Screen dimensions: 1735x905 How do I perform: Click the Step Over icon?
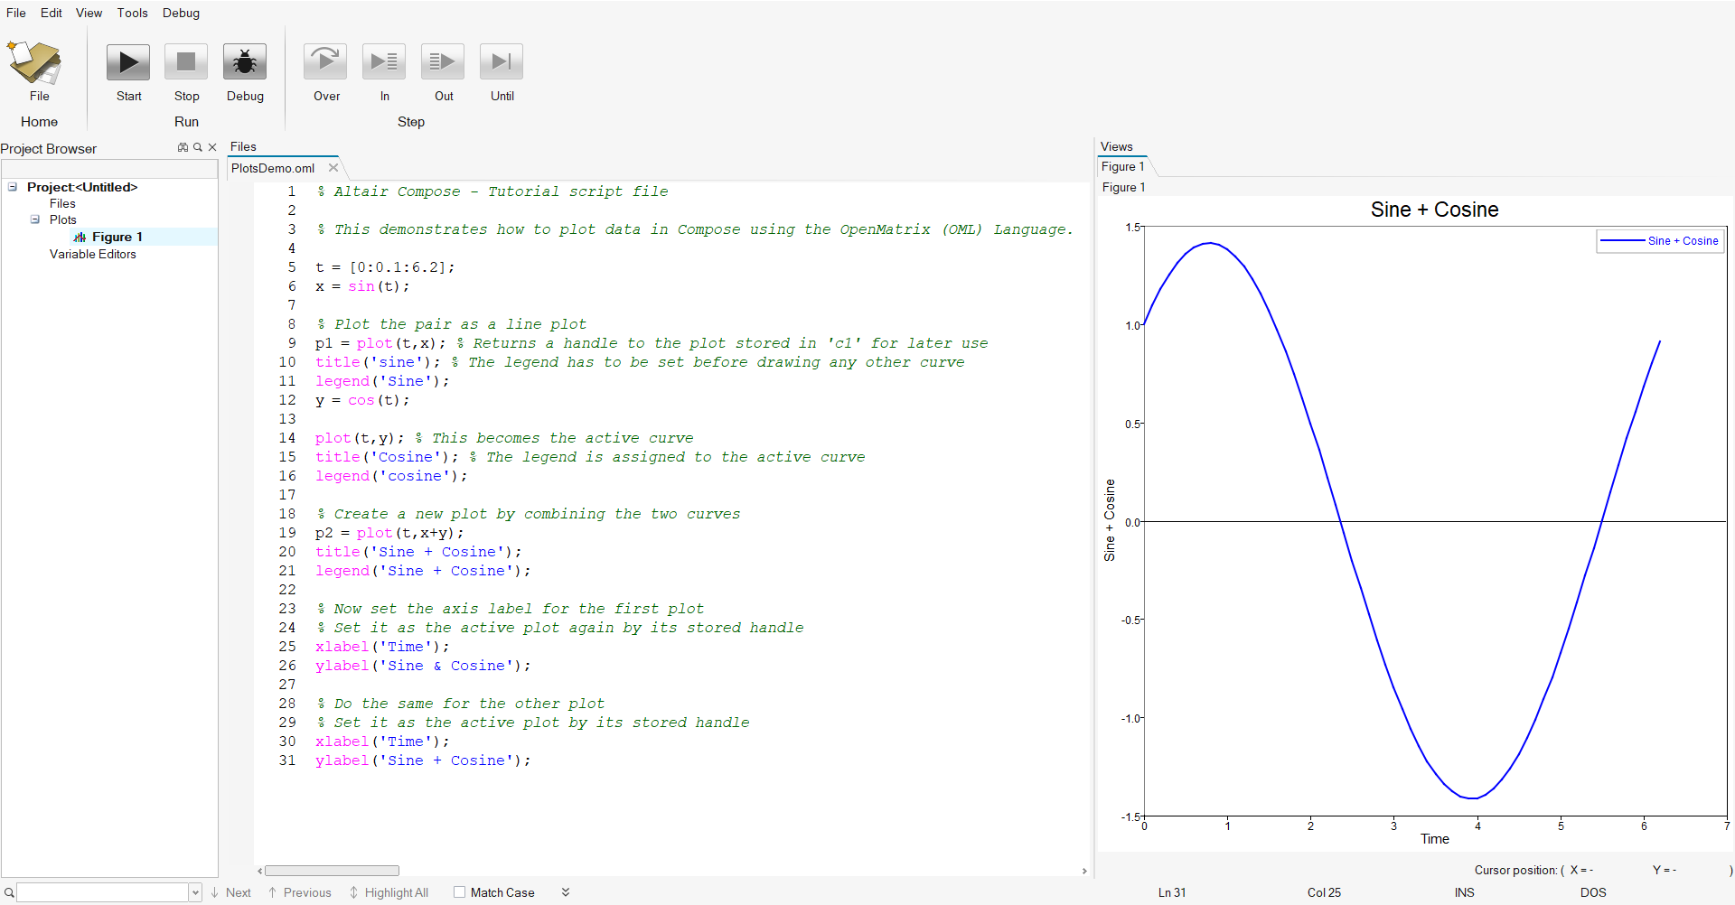pos(325,62)
